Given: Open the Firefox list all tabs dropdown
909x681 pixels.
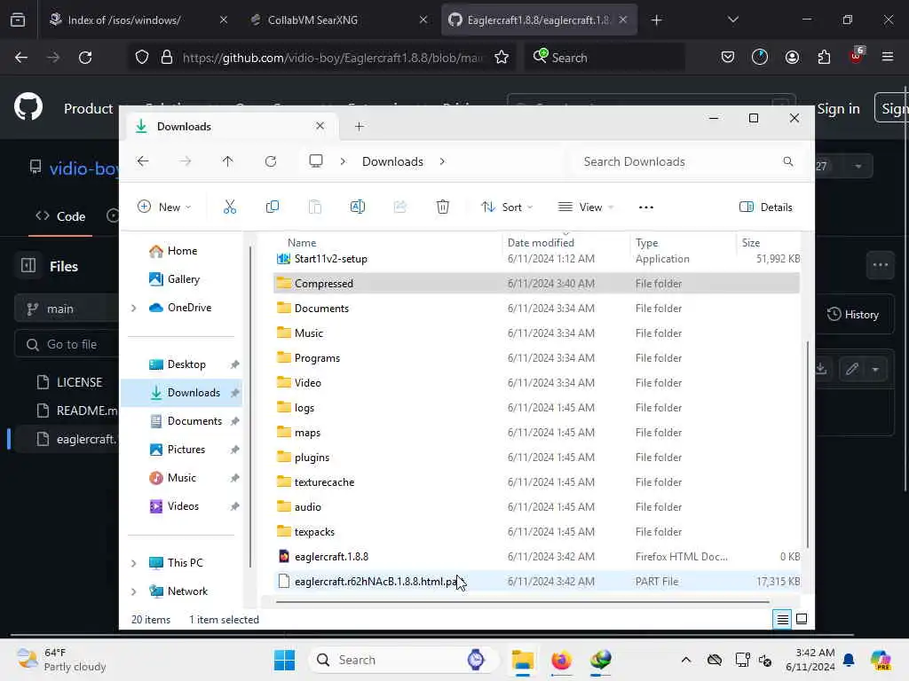Looking at the screenshot, I should (732, 20).
